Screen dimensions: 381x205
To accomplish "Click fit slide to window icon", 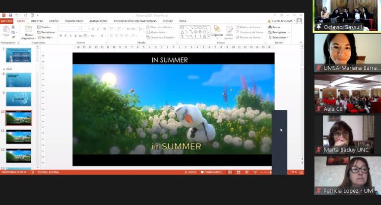I will coord(301,172).
